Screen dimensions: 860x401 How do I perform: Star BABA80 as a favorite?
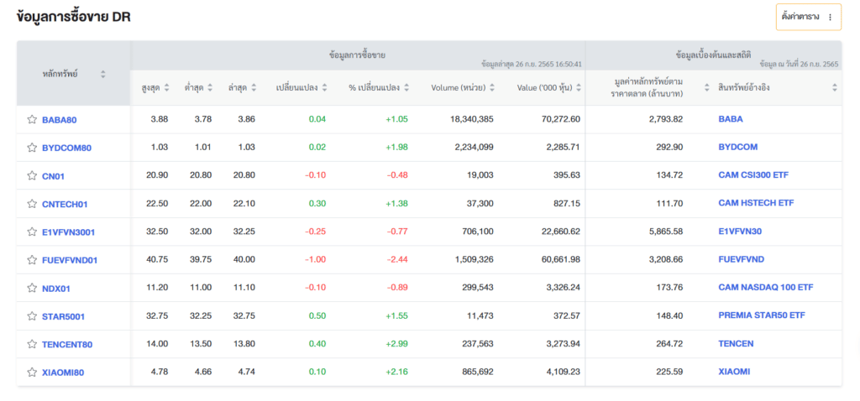(x=32, y=119)
